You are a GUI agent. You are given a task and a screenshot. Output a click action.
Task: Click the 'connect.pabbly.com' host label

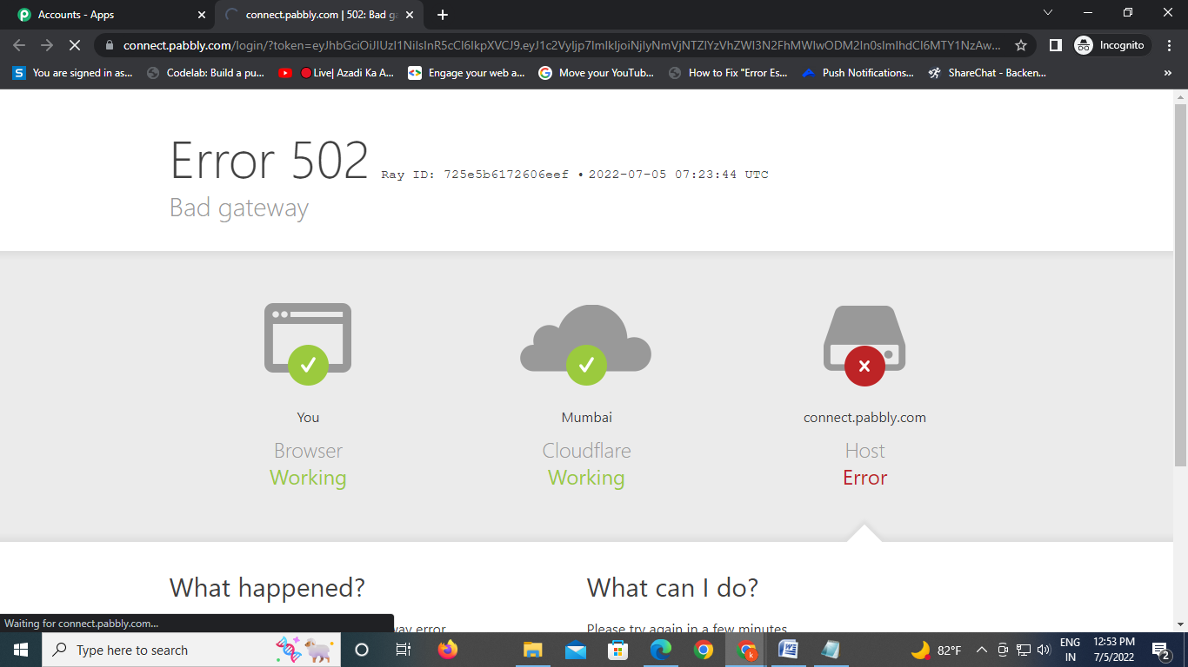point(864,418)
